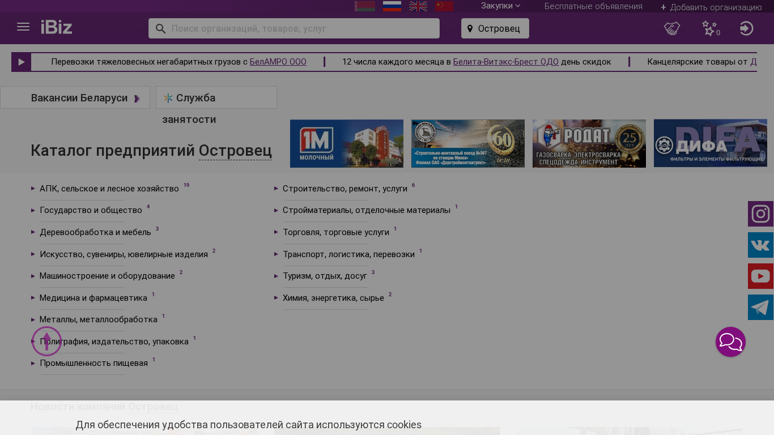This screenshot has height=435, width=774.
Task: Expand Искусство, сувениры, ювелирные изделия
Action: coord(124,254)
